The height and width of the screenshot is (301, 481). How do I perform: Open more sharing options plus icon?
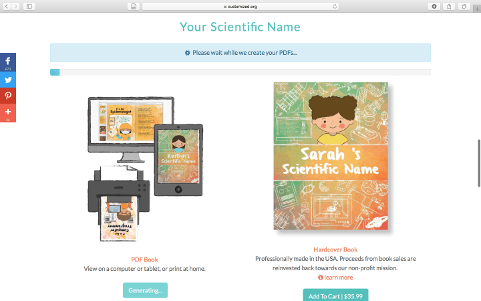[8, 113]
